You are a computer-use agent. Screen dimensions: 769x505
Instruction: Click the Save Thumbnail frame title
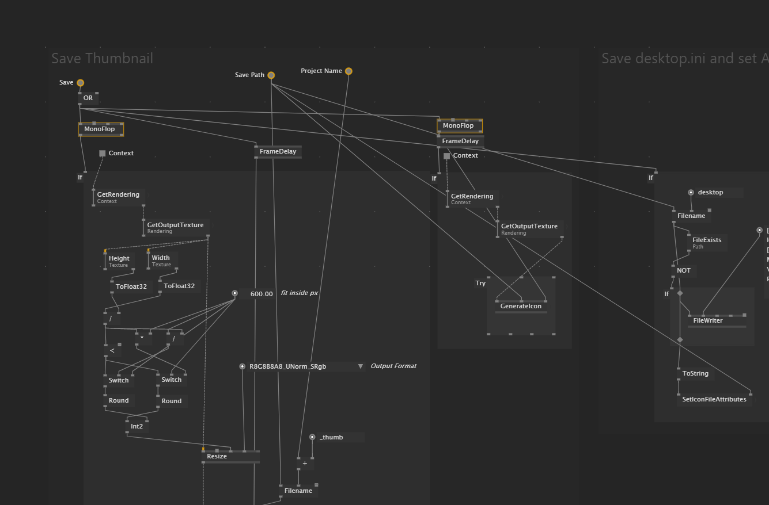click(103, 59)
